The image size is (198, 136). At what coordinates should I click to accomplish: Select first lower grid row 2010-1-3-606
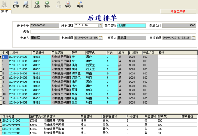coord(16,120)
